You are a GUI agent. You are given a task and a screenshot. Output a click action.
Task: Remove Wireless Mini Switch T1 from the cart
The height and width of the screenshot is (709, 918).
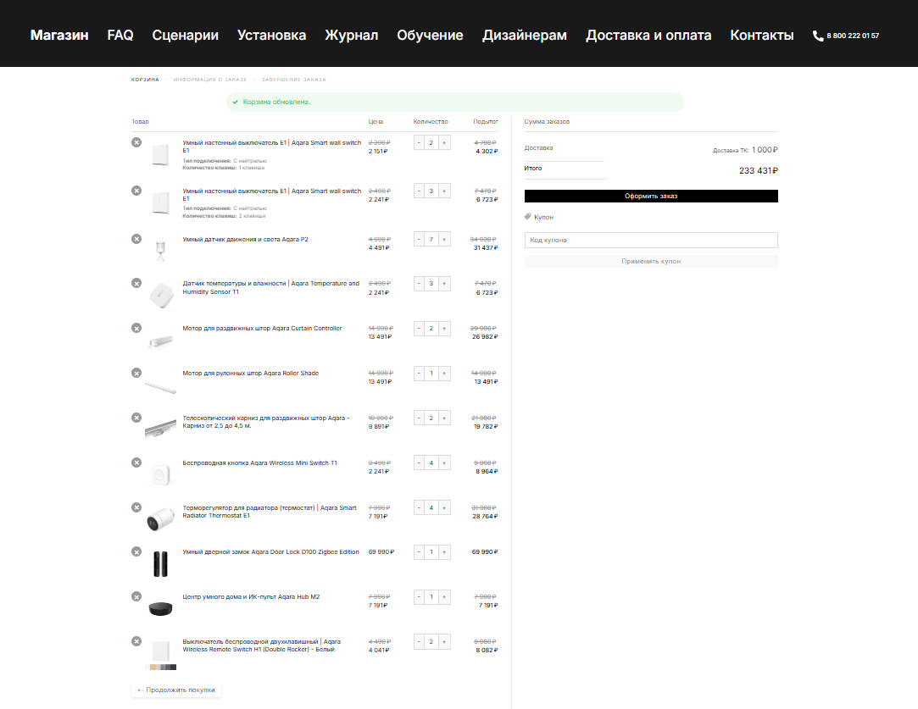coord(136,463)
